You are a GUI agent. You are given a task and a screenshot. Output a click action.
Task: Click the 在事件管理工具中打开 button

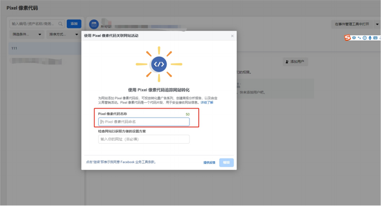point(352,24)
